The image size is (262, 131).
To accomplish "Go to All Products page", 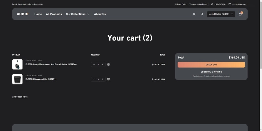I will coord(54,14).
